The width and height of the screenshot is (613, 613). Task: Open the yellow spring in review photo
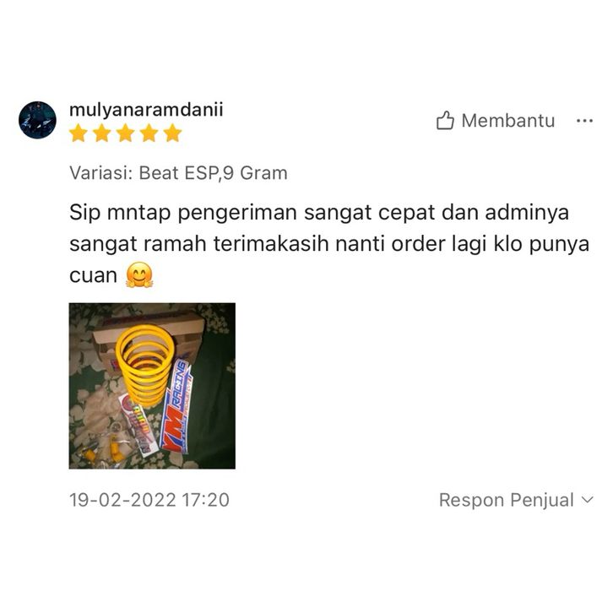(145, 365)
